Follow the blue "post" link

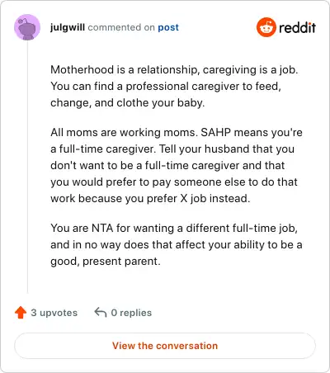click(168, 28)
